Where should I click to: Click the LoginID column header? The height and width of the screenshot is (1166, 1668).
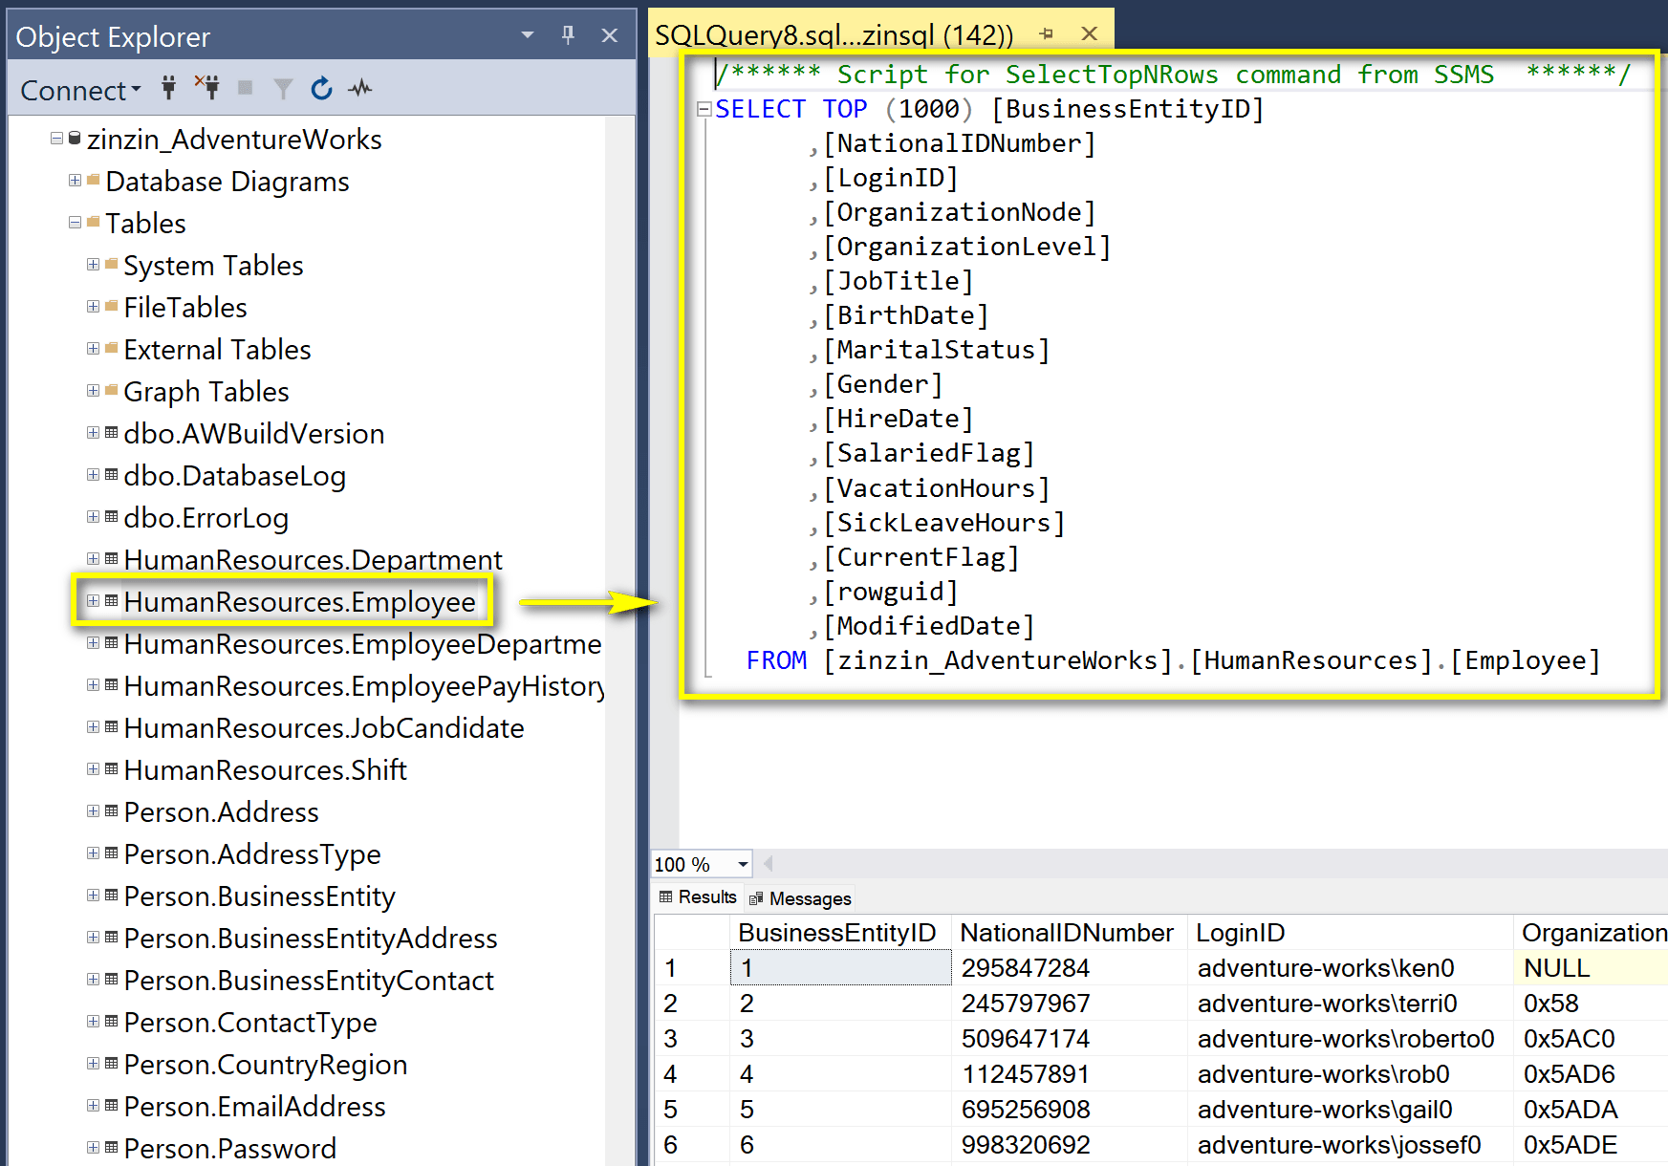tap(1350, 933)
